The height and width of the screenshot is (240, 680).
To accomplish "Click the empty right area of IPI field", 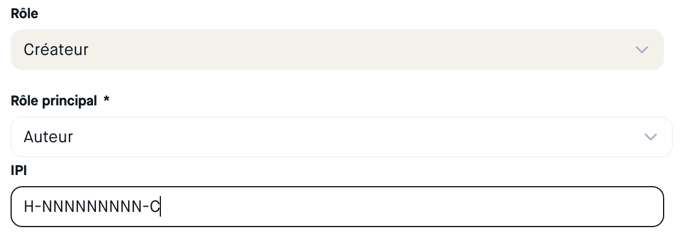I will click(x=468, y=207).
